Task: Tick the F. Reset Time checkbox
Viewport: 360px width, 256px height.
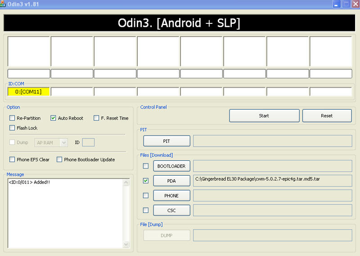Action: coord(96,118)
